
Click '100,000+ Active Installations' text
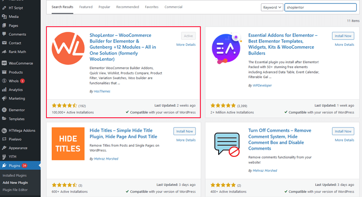[73, 113]
